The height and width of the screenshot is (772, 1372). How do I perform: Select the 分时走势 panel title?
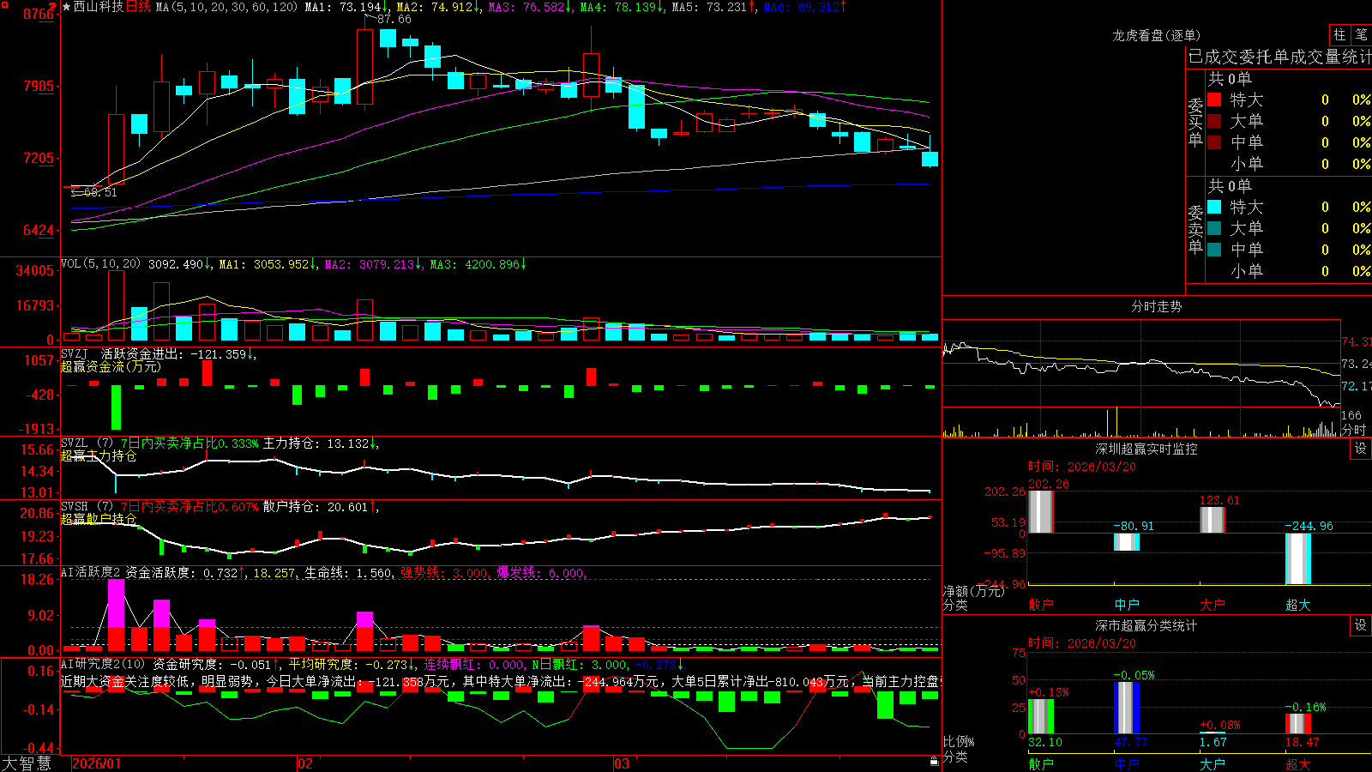click(x=1156, y=306)
